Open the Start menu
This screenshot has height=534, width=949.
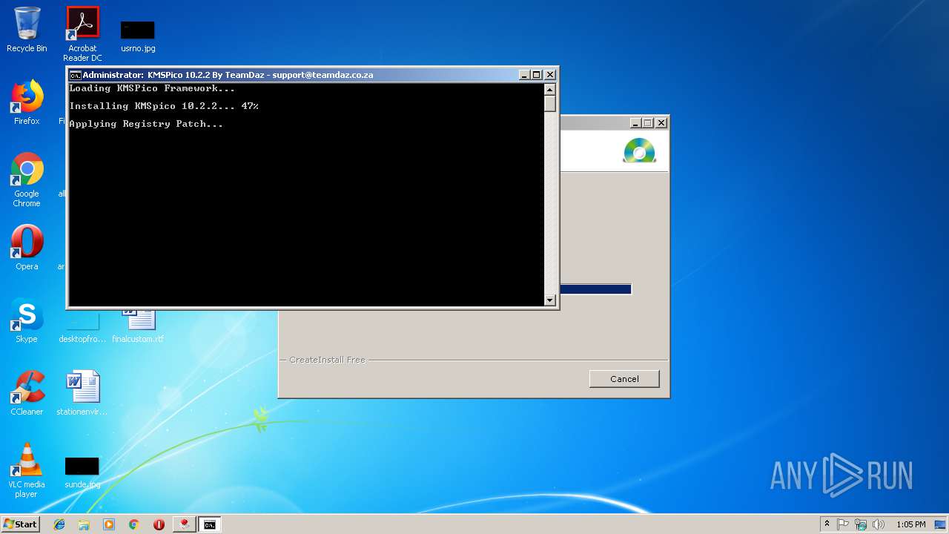tap(20, 524)
